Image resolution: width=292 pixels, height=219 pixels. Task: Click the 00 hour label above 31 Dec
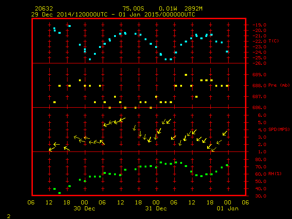(156, 203)
